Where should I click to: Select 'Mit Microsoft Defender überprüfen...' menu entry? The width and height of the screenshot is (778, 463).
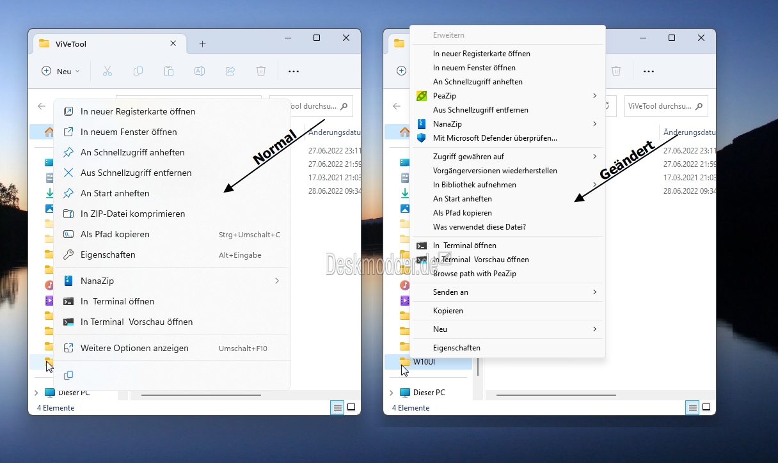pos(508,138)
